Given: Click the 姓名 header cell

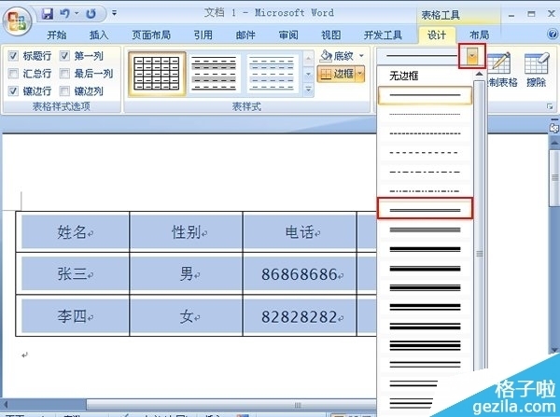Looking at the screenshot, I should click(x=72, y=232).
